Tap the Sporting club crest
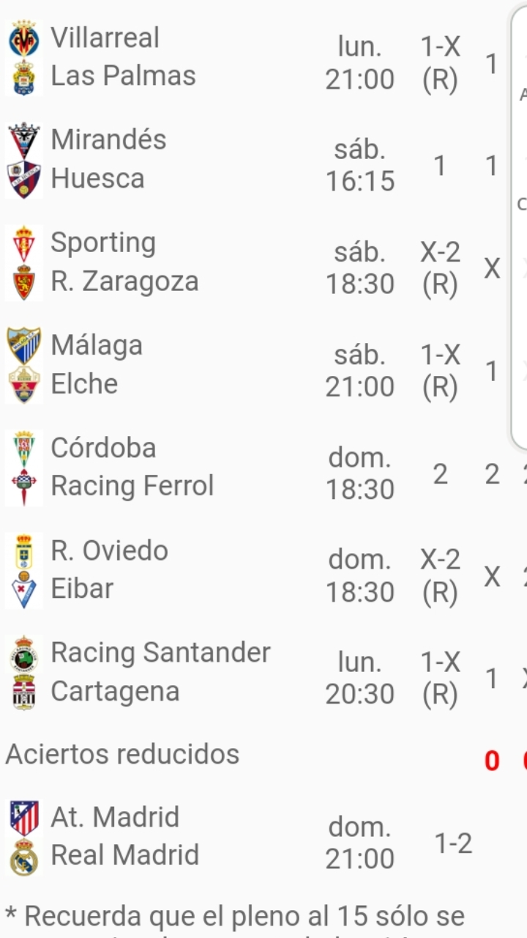527x938 pixels. click(x=24, y=244)
